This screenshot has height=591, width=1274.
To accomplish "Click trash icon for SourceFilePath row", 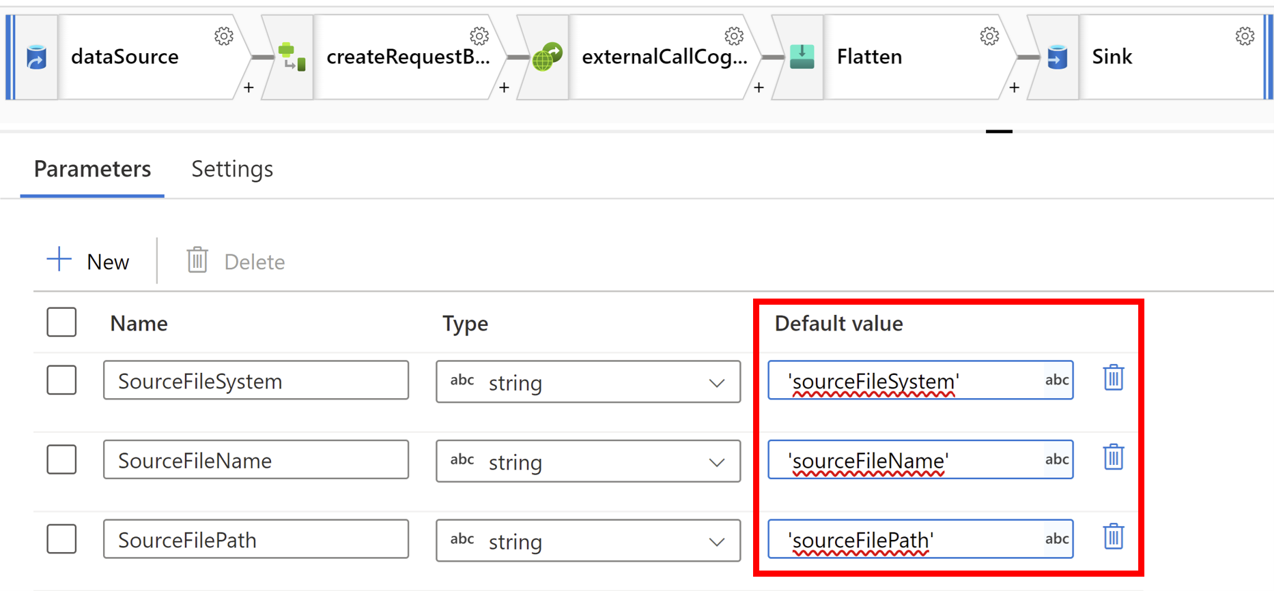I will [1113, 537].
